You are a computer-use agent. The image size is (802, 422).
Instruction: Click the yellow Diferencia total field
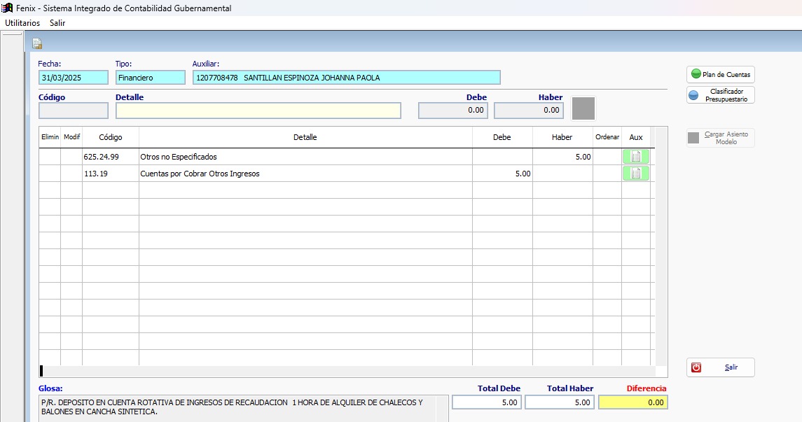tap(633, 402)
